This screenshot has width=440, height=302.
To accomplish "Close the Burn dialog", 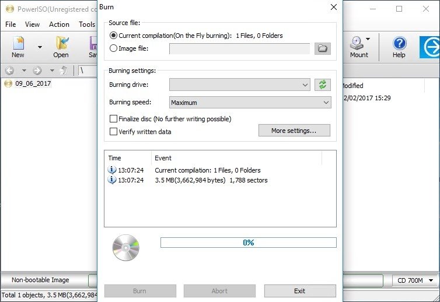I will pos(334,7).
